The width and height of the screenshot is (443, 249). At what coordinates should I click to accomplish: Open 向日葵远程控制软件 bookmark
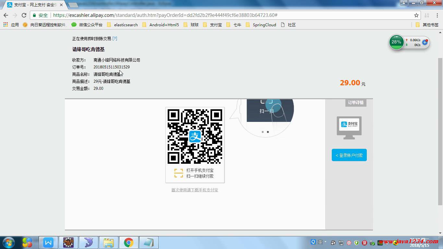(x=45, y=25)
